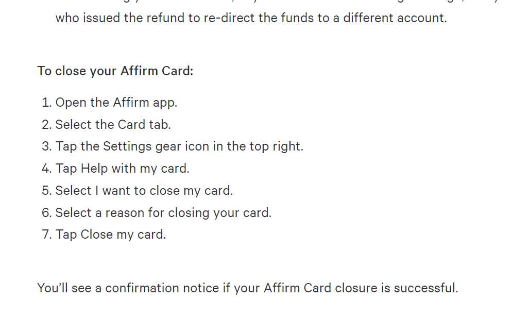Click the words 'different account' in top paragraph

point(395,18)
